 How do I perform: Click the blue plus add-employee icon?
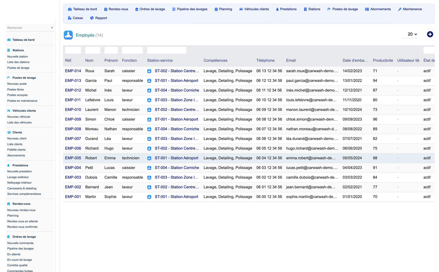pos(430,34)
